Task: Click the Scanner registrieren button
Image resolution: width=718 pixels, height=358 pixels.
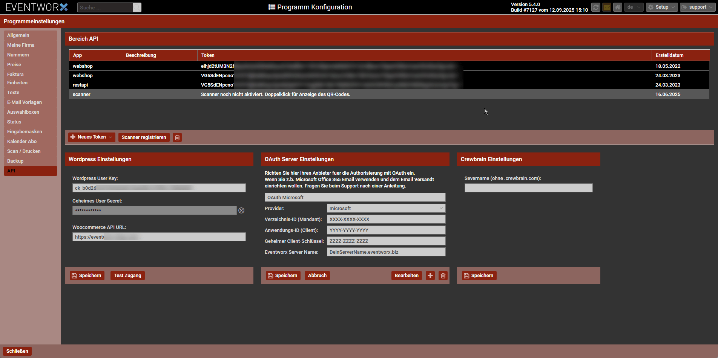Action: (144, 137)
